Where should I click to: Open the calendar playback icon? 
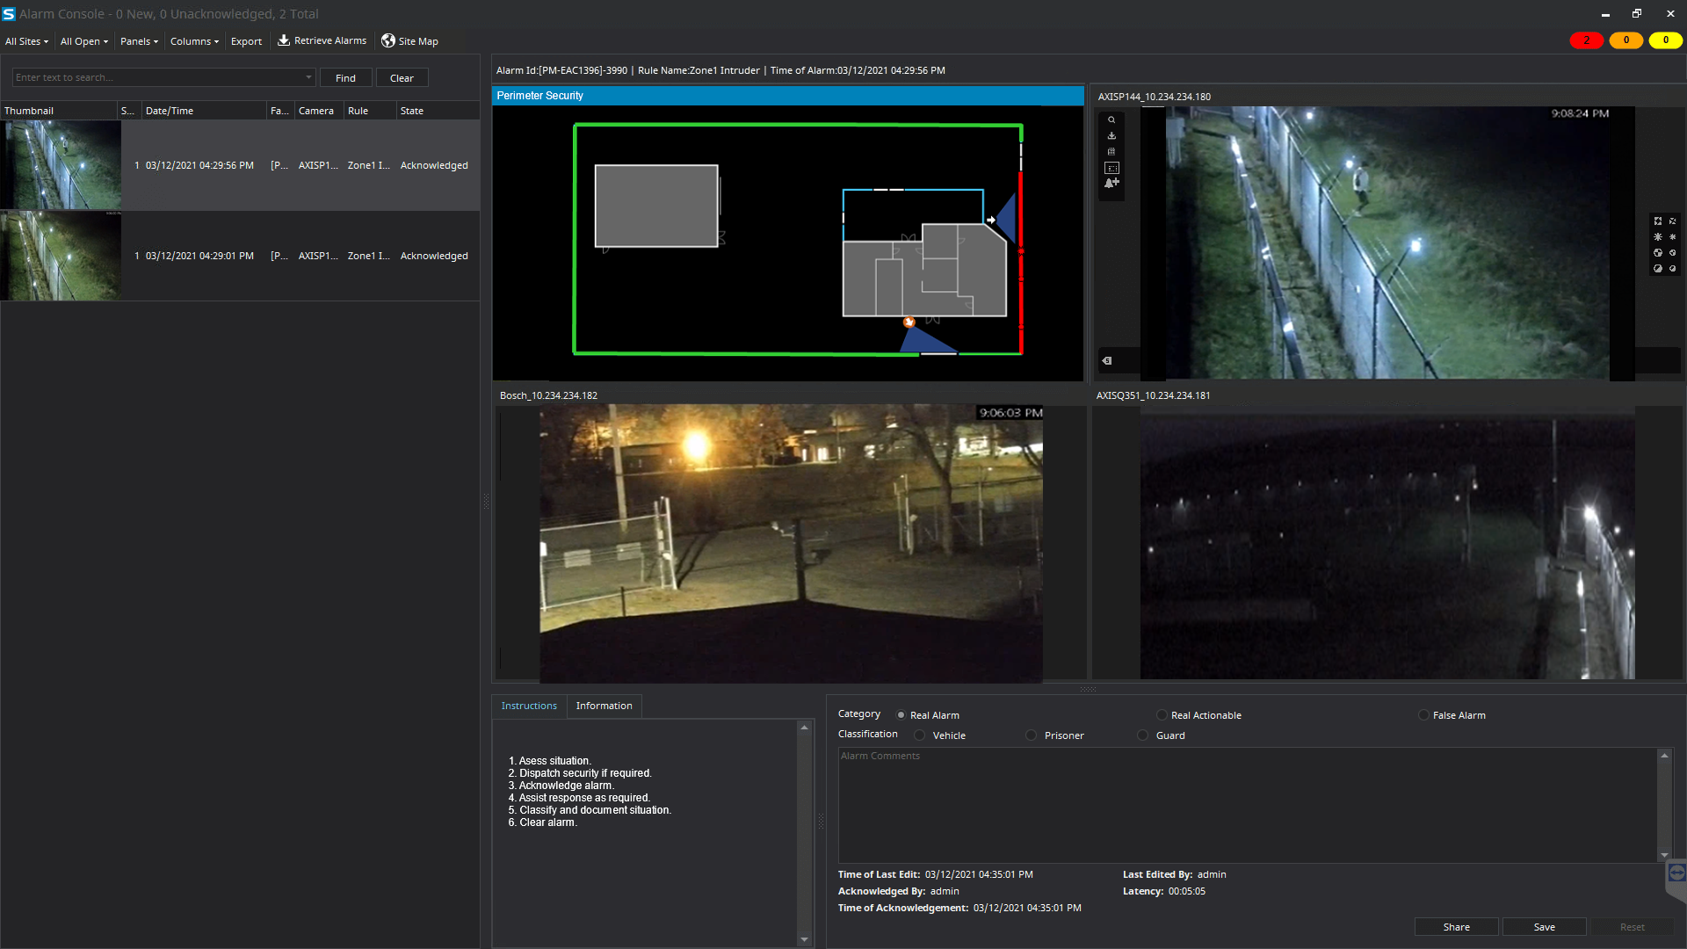coord(1111,151)
